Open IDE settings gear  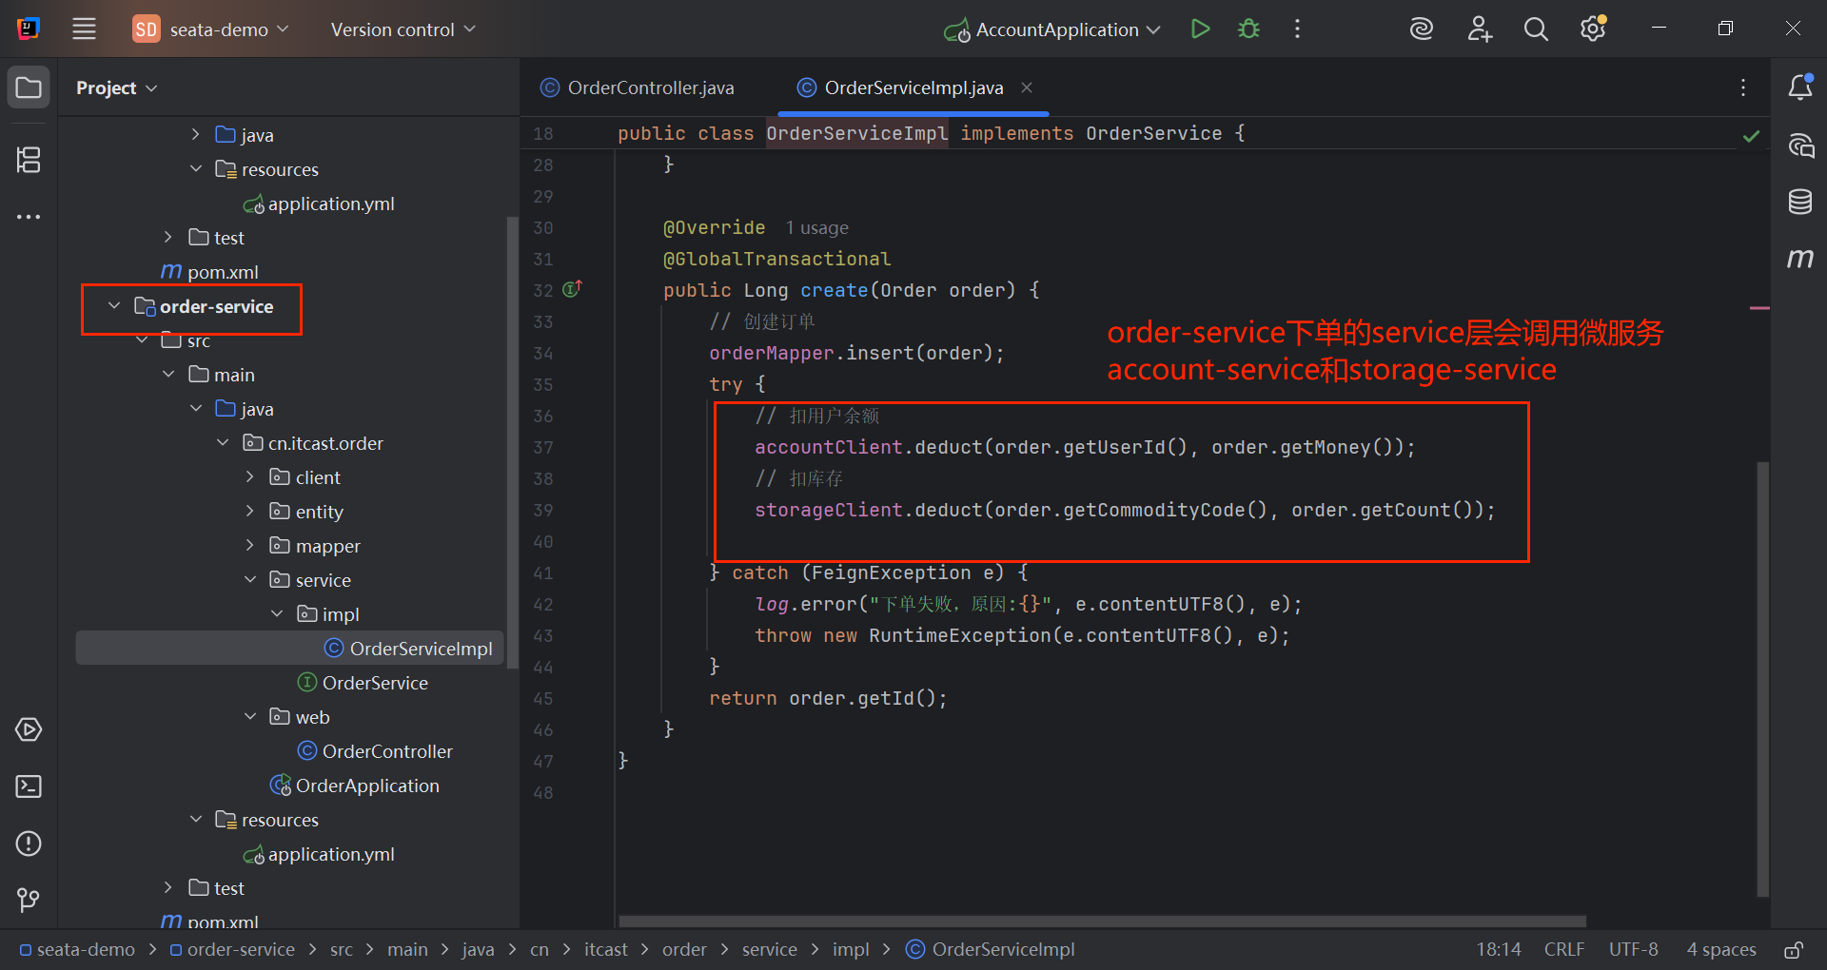[x=1593, y=29]
